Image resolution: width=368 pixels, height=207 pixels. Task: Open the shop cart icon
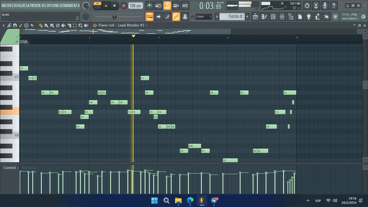pyautogui.click(x=335, y=17)
